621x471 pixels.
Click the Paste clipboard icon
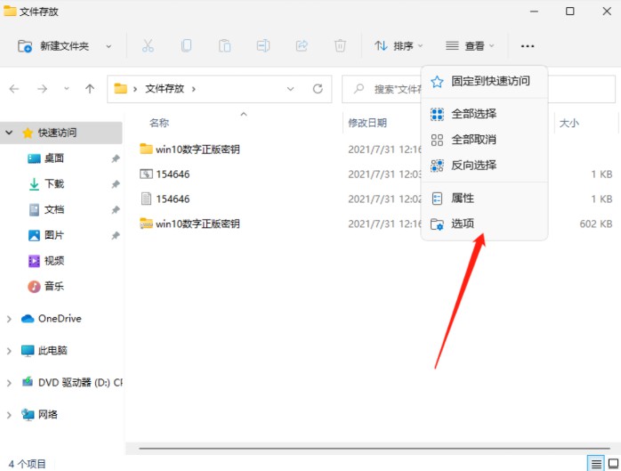pyautogui.click(x=225, y=45)
